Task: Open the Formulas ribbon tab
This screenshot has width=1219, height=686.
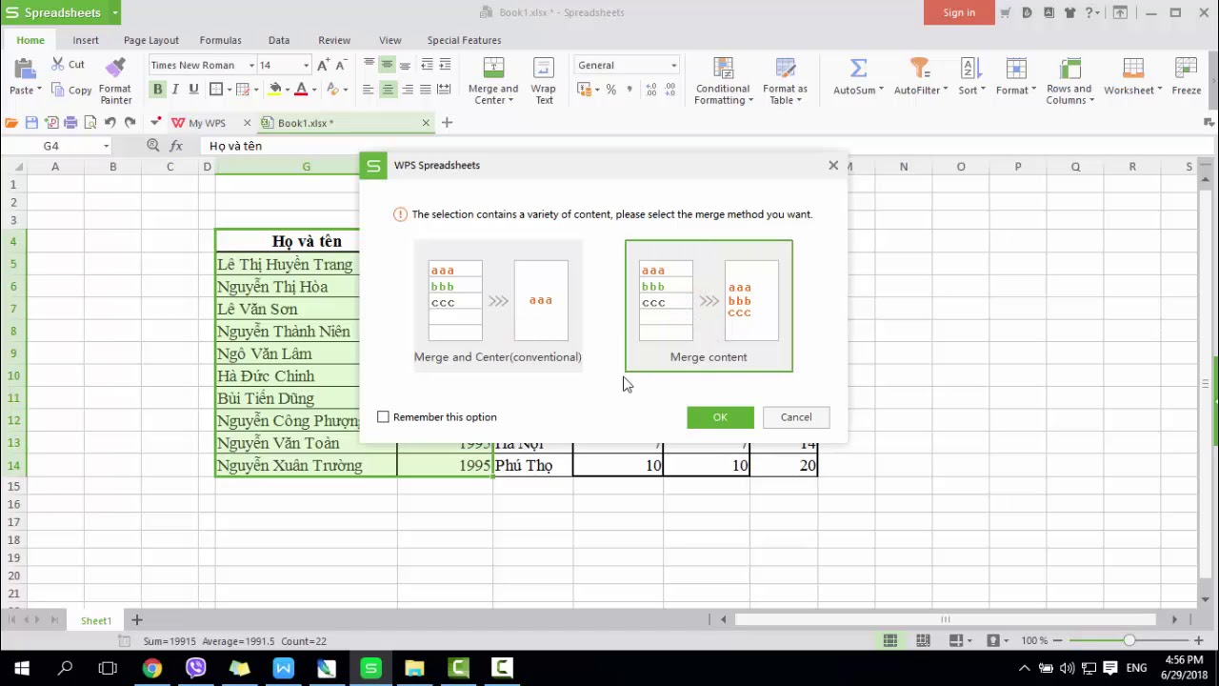Action: (x=220, y=40)
